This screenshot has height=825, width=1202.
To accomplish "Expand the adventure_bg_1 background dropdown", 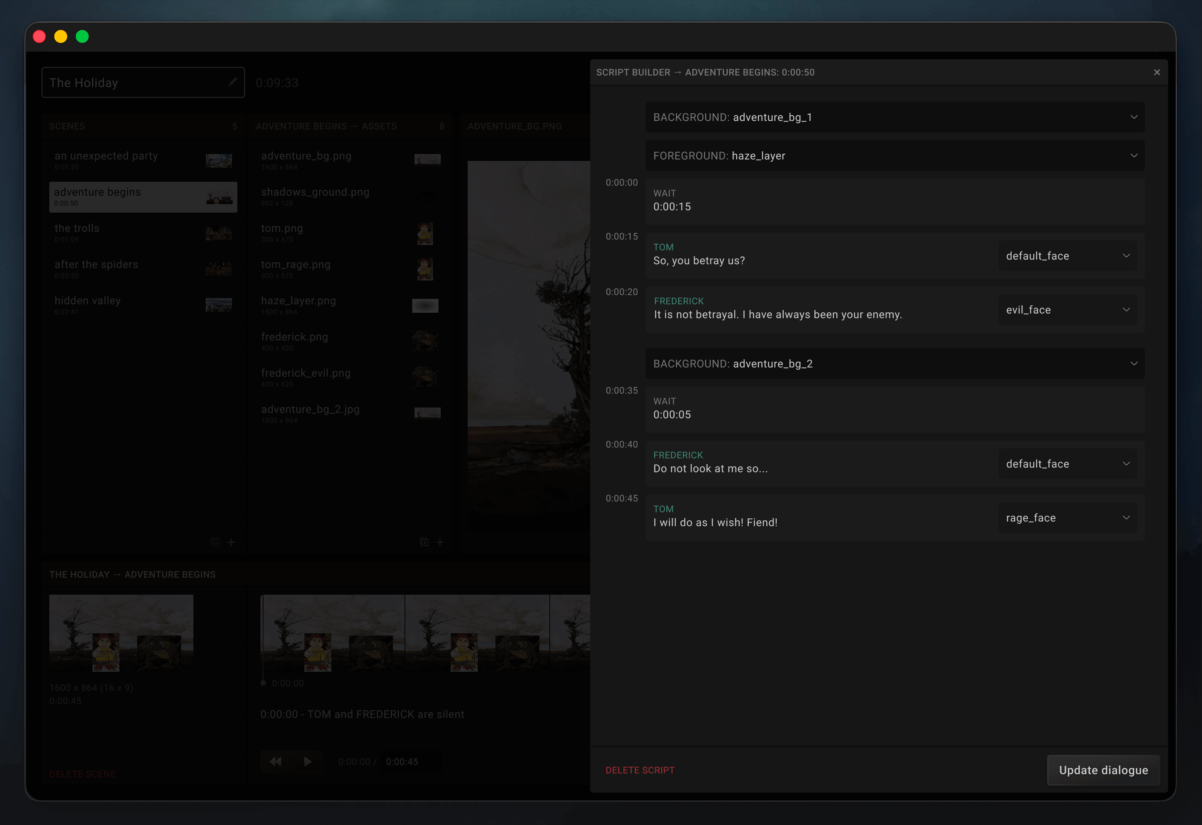I will pos(1133,117).
